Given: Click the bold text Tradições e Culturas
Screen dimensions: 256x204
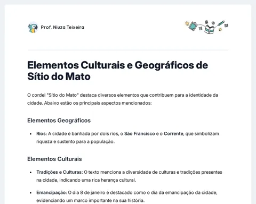Looking at the screenshot, I should [59, 172].
